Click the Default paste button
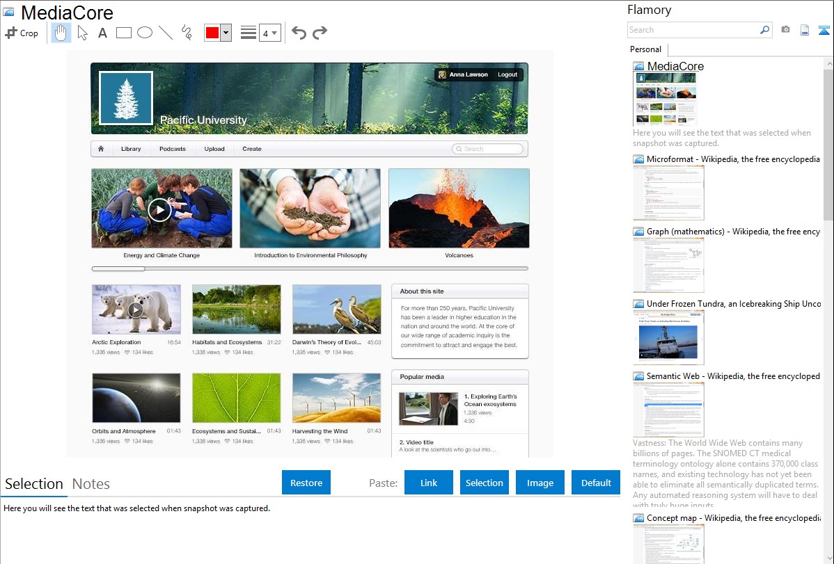The image size is (834, 564). pyautogui.click(x=596, y=483)
